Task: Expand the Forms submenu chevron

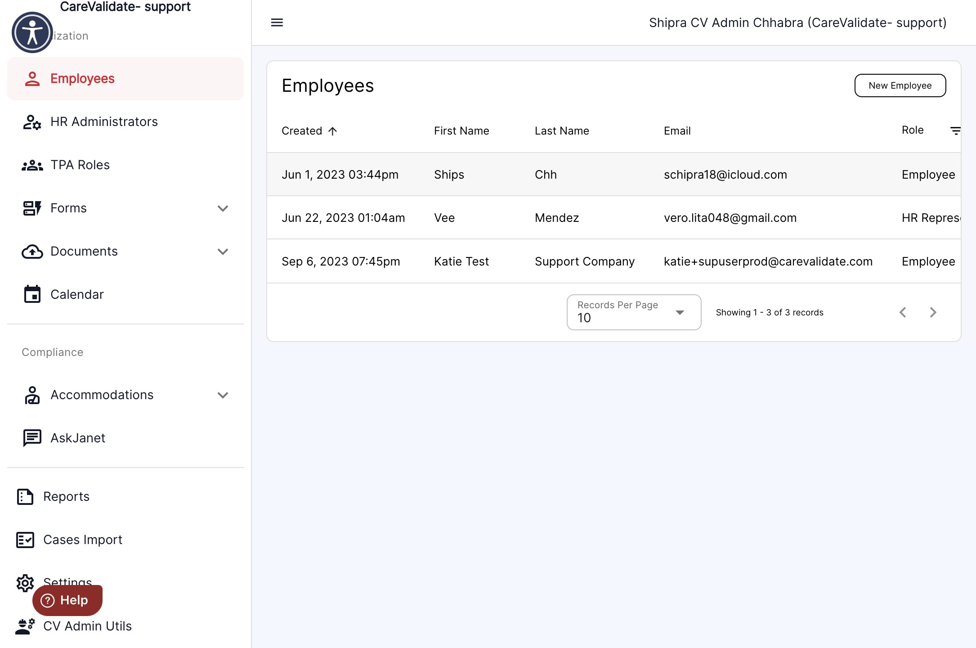Action: (223, 208)
